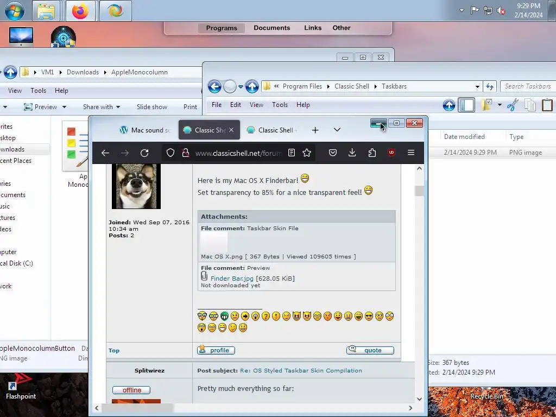Go back in Firefox
Viewport: 556px width, 417px height.
pyautogui.click(x=105, y=153)
